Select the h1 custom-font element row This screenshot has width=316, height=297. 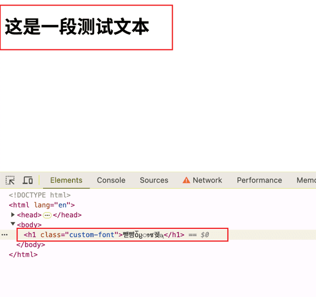point(158,235)
